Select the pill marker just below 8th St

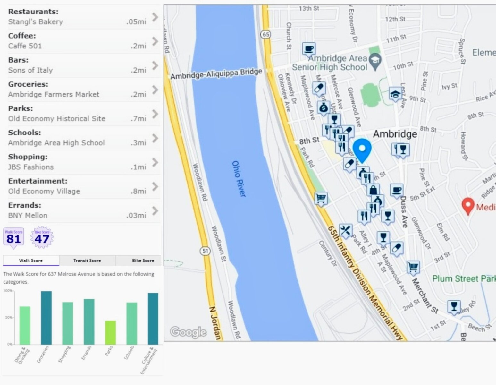click(x=349, y=164)
